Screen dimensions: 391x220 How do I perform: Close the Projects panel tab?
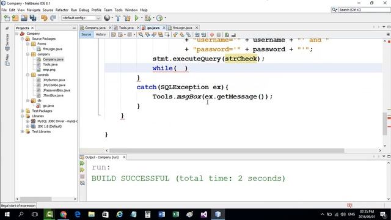(32, 28)
